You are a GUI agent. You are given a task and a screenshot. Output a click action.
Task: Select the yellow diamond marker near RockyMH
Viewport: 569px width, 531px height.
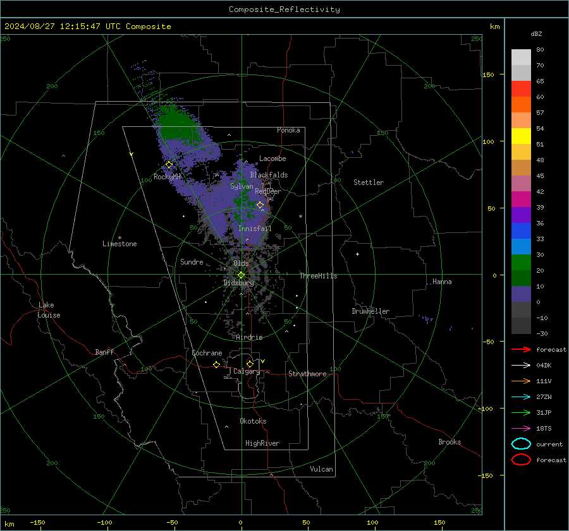169,165
